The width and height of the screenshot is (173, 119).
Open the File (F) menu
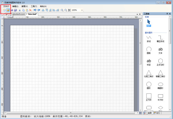click(x=6, y=6)
